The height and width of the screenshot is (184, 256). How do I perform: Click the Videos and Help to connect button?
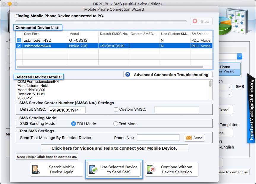pyautogui.click(x=114, y=148)
